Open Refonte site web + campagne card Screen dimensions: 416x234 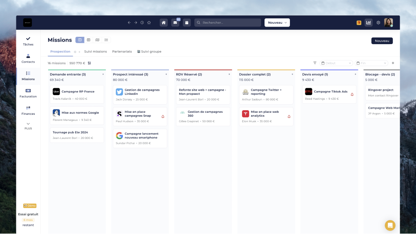coord(203,95)
